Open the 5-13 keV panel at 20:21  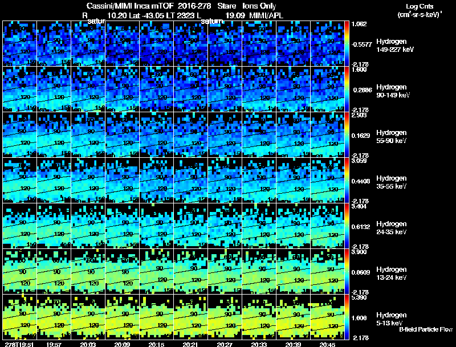pos(191,317)
